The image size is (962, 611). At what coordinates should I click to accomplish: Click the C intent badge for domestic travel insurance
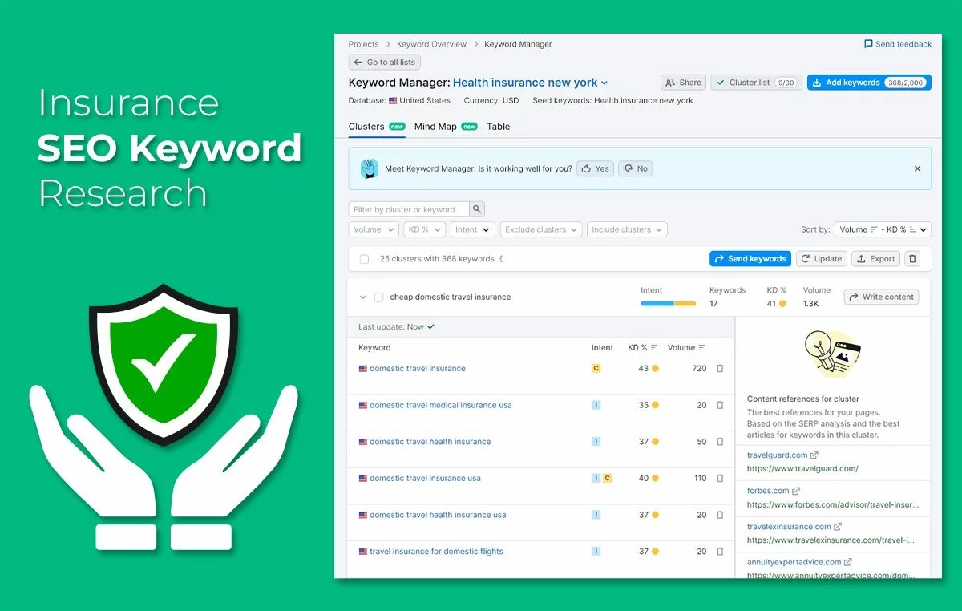(x=596, y=369)
